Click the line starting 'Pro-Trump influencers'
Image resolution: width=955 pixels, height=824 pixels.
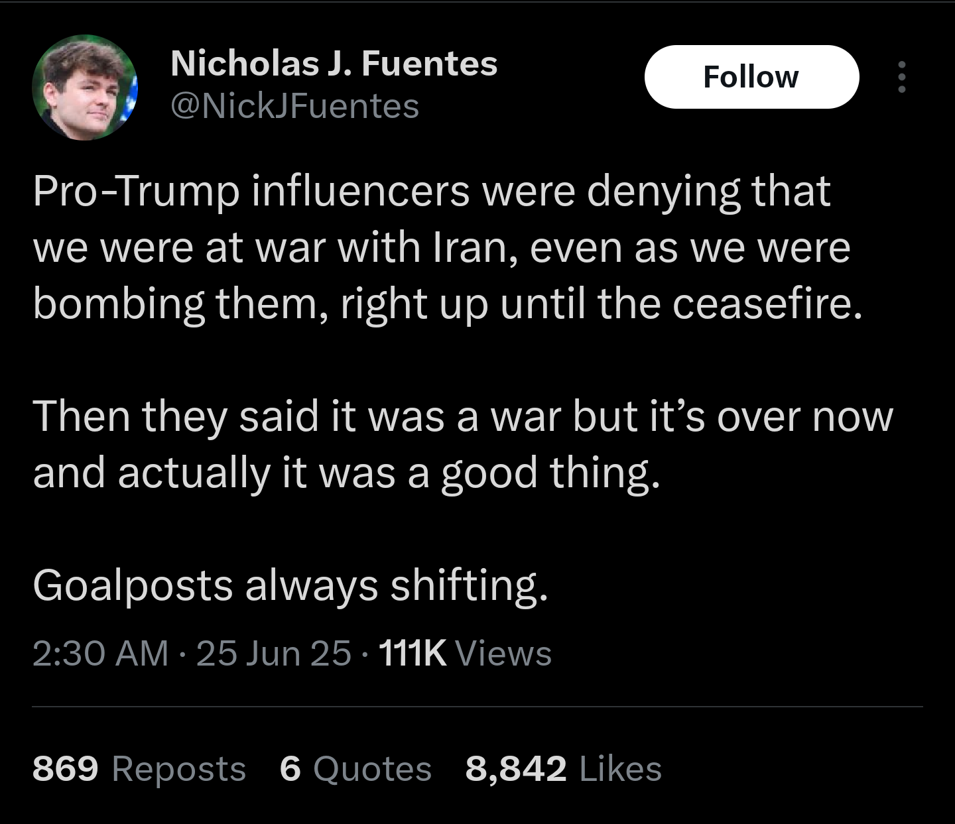point(431,191)
